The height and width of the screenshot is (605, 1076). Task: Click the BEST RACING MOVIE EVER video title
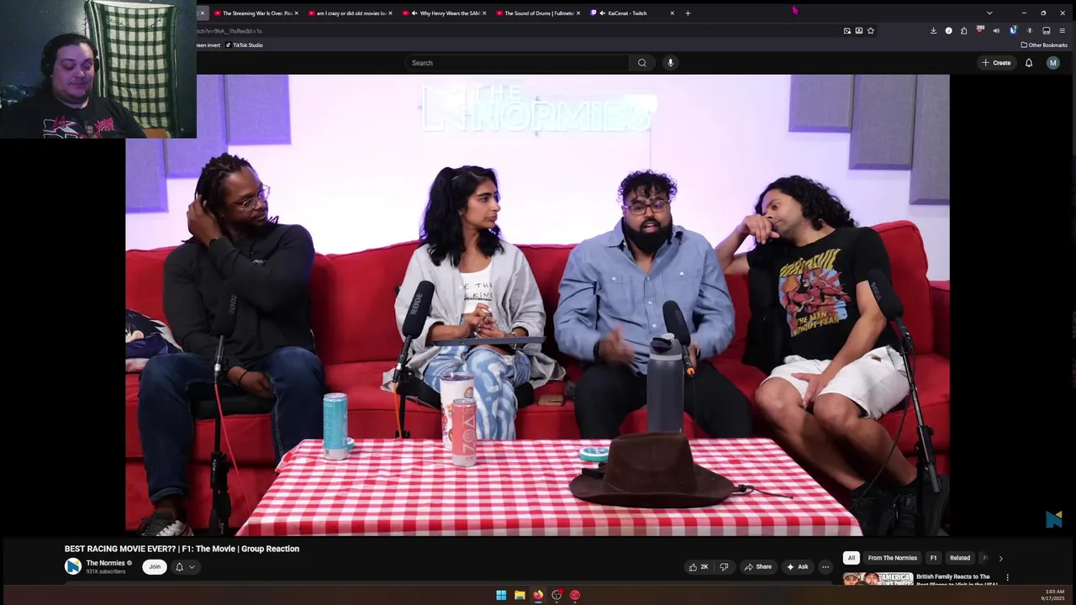tap(182, 549)
